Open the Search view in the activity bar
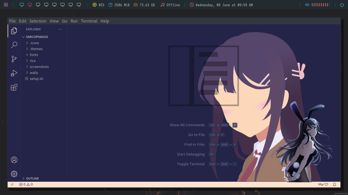This screenshot has width=348, height=195. click(x=14, y=45)
